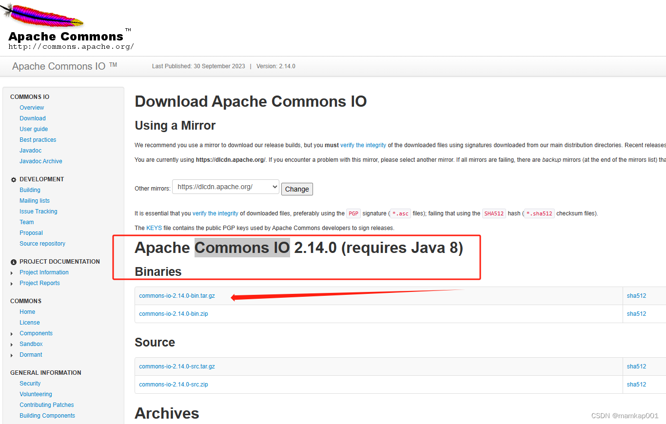This screenshot has height=424, width=666.
Task: Click the info icon beside PROJECT DOCUMENTATION
Action: [x=14, y=262]
